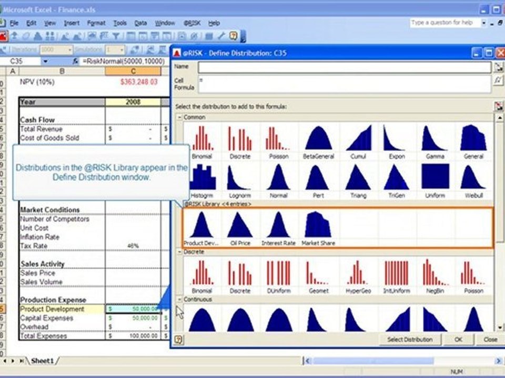Image resolution: width=505 pixels, height=378 pixels.
Task: Select the General distribution thumbnail
Action: [473, 142]
